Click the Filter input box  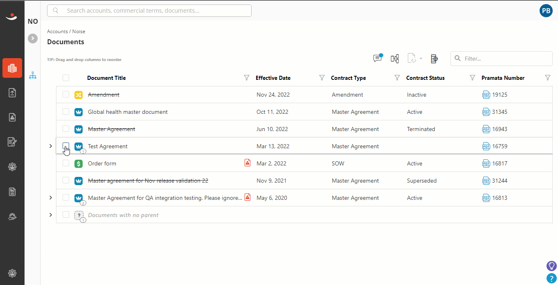(502, 59)
